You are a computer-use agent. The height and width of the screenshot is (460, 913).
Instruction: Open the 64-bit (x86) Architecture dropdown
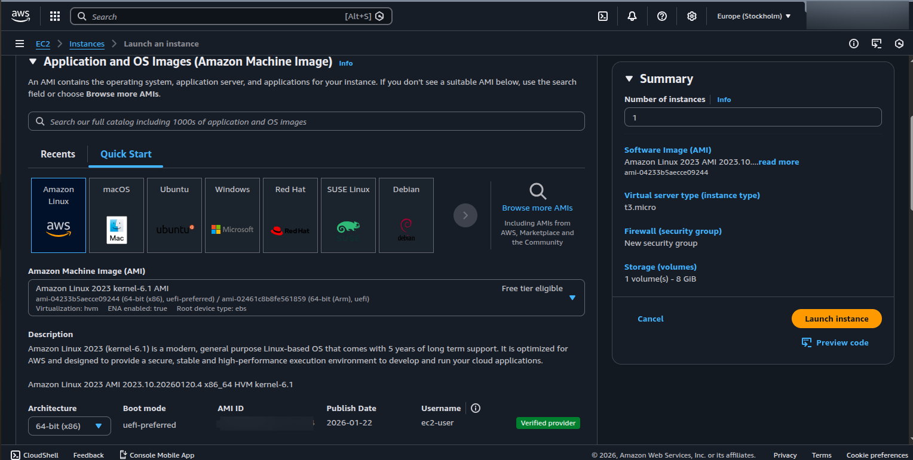(69, 425)
